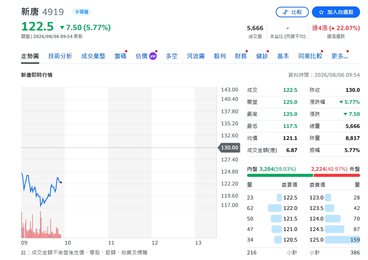Click the 成交金額(億) value 6.87

tap(292, 150)
